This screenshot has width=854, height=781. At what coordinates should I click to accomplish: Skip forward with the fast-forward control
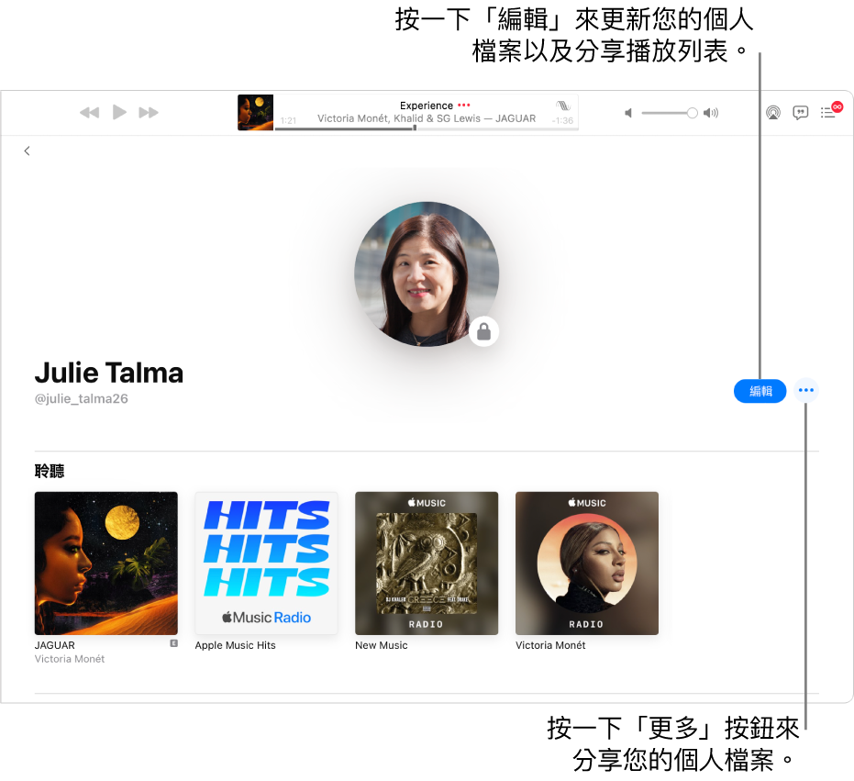pyautogui.click(x=149, y=112)
